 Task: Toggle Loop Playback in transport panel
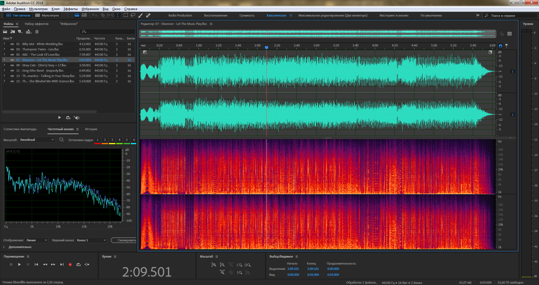[79, 264]
